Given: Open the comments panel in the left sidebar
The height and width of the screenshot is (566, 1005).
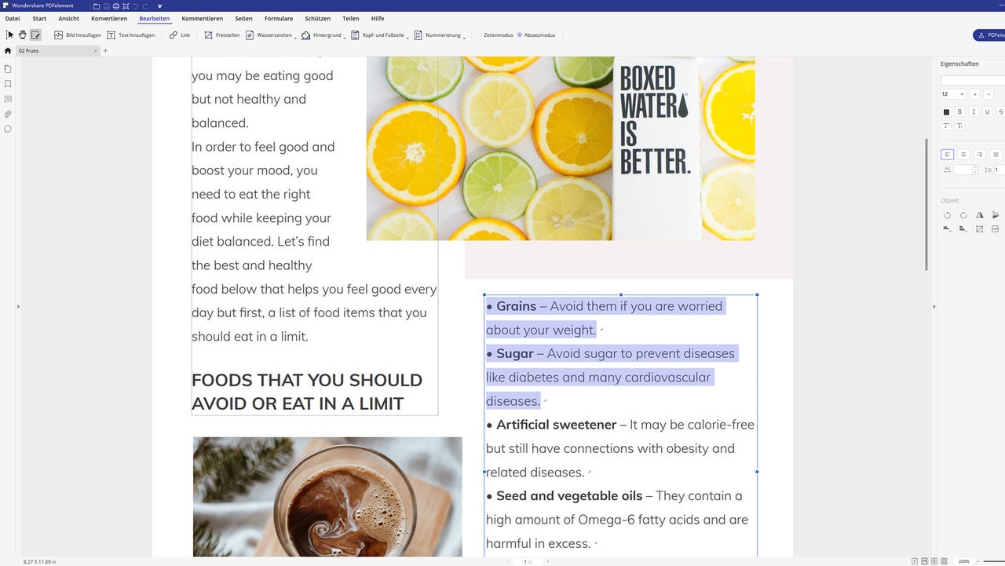Looking at the screenshot, I should (x=8, y=99).
